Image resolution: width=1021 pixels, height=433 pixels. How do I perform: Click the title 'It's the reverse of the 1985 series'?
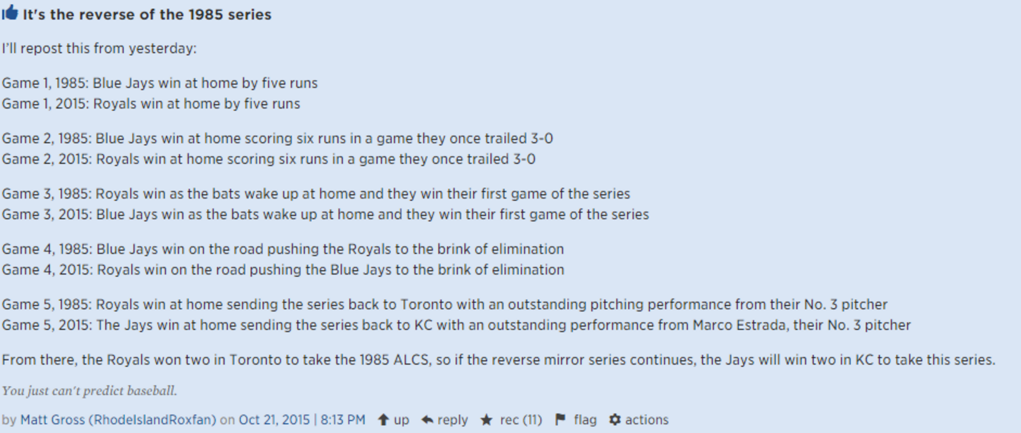(147, 14)
